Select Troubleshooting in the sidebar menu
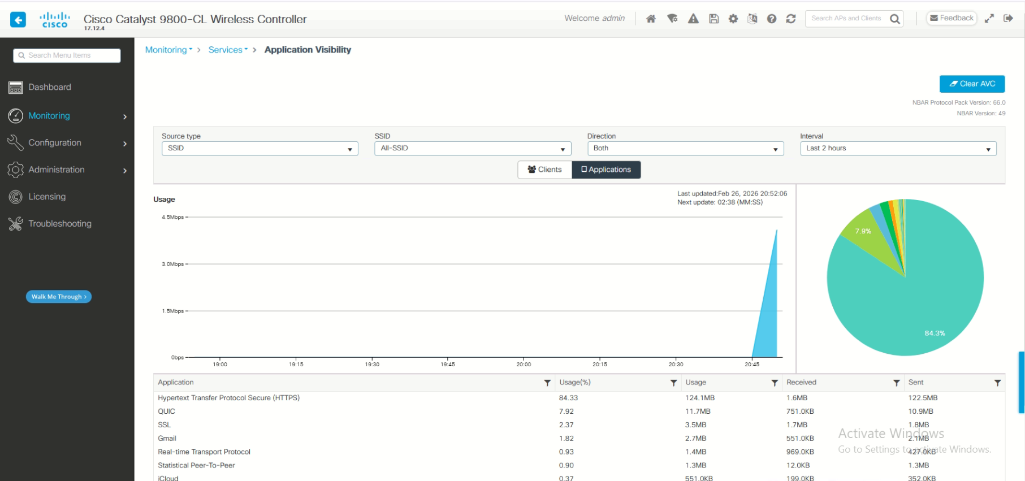 [x=59, y=224]
